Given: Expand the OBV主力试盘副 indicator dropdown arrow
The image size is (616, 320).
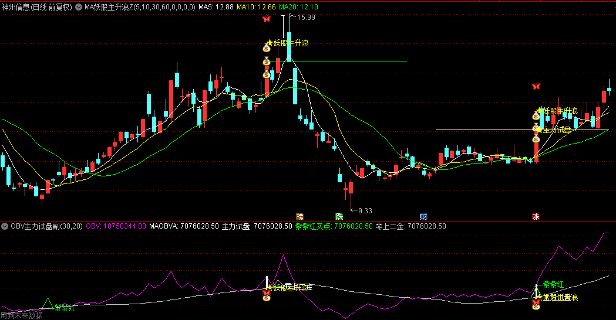Looking at the screenshot, I should (5, 226).
